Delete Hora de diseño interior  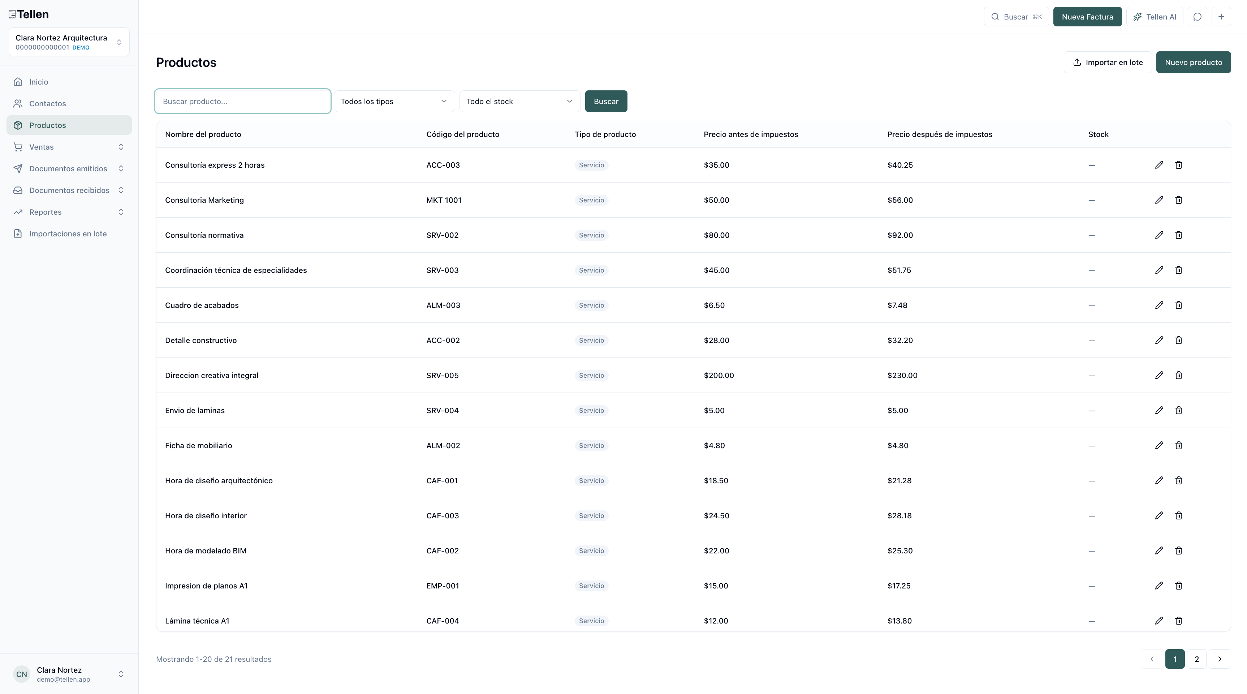coord(1179,516)
